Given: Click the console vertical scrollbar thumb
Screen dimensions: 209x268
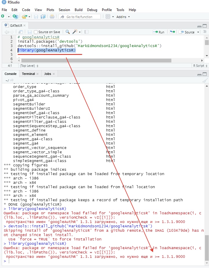Looking at the screenshot, I should point(207,248).
